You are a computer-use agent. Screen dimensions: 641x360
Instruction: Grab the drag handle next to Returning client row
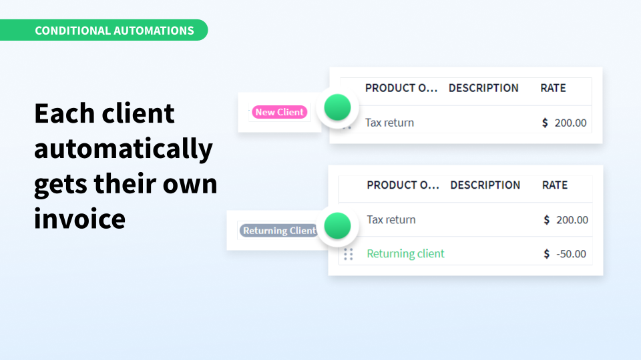[x=348, y=254]
